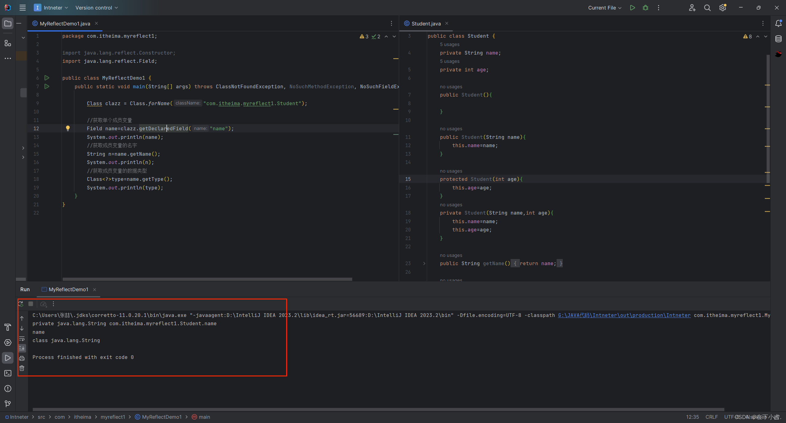786x423 pixels.
Task: Toggle scroll to end of console
Action: pyautogui.click(x=22, y=348)
